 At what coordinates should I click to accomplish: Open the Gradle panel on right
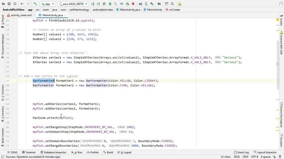tap(281, 20)
